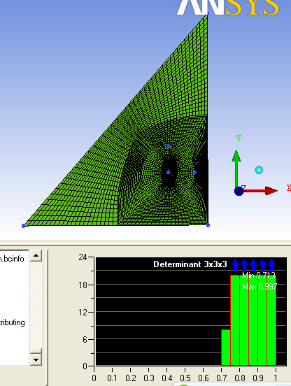Select the blue point at the hole center

[168, 172]
